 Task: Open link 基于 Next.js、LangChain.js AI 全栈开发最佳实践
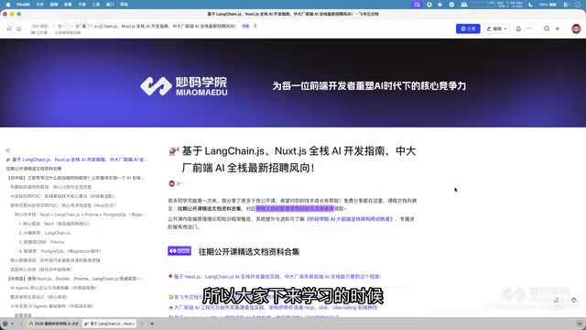pos(277,277)
